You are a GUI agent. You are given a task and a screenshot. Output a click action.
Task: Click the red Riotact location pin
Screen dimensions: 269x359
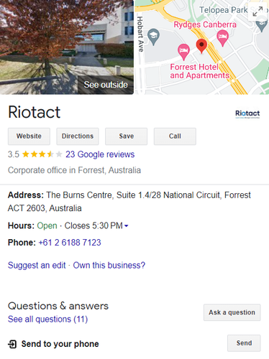201,46
